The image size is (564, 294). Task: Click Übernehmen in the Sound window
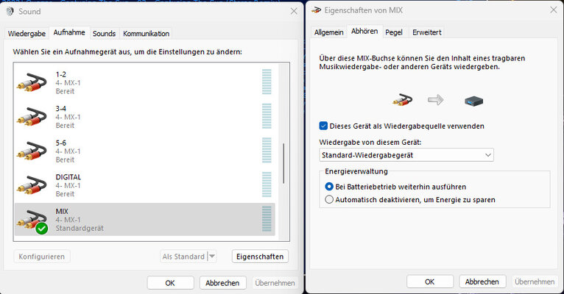(275, 283)
